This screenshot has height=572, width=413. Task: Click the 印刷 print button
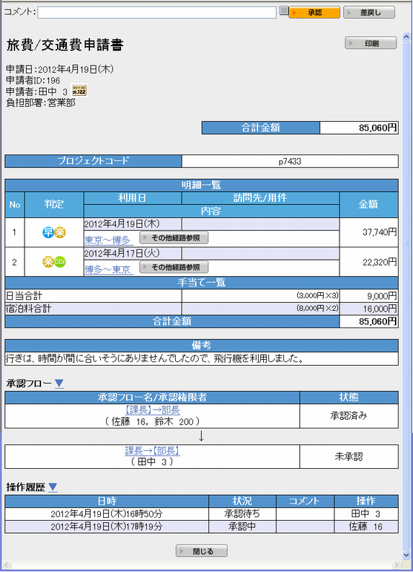(x=370, y=43)
